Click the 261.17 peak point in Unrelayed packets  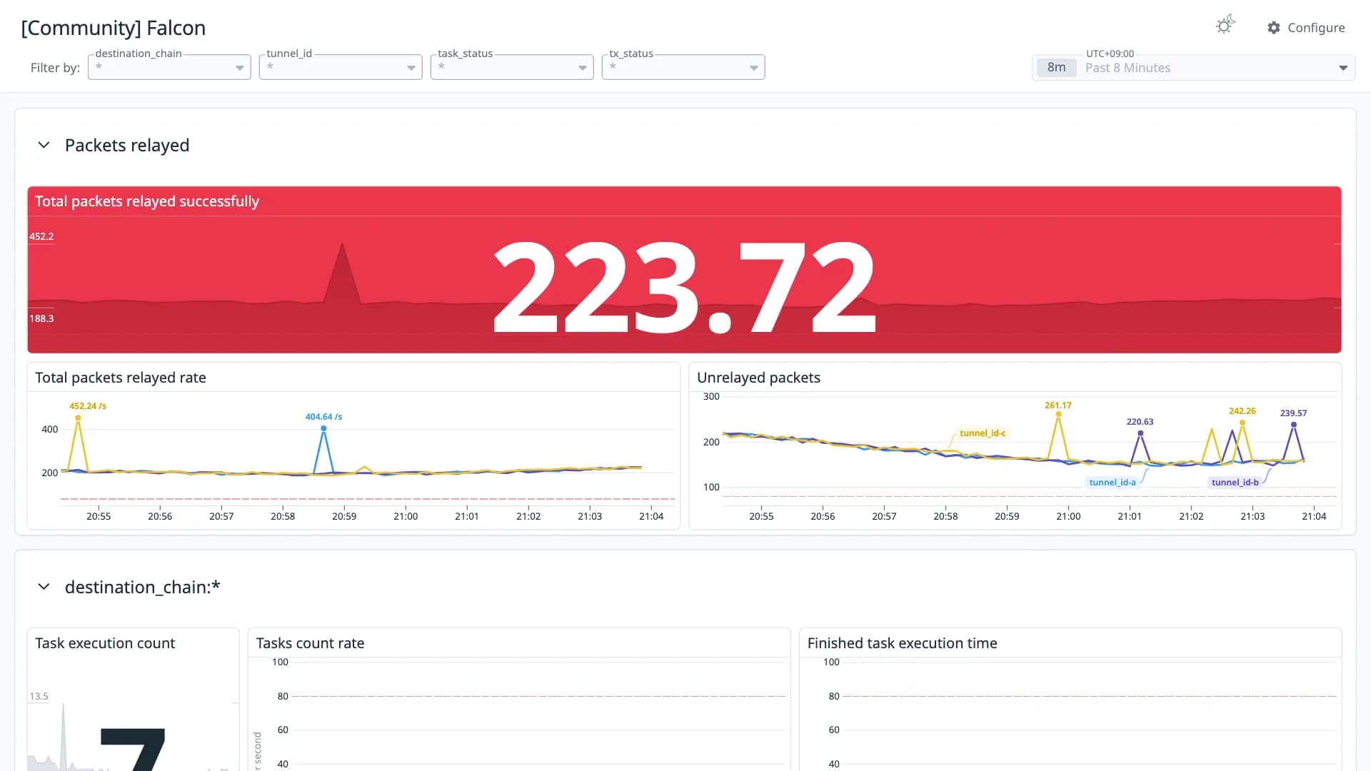(x=1058, y=414)
